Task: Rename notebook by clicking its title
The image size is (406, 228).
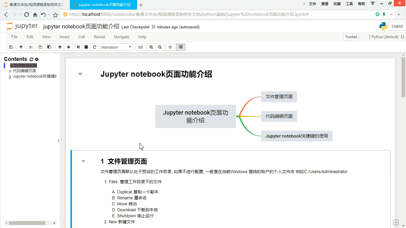Action: click(x=81, y=27)
